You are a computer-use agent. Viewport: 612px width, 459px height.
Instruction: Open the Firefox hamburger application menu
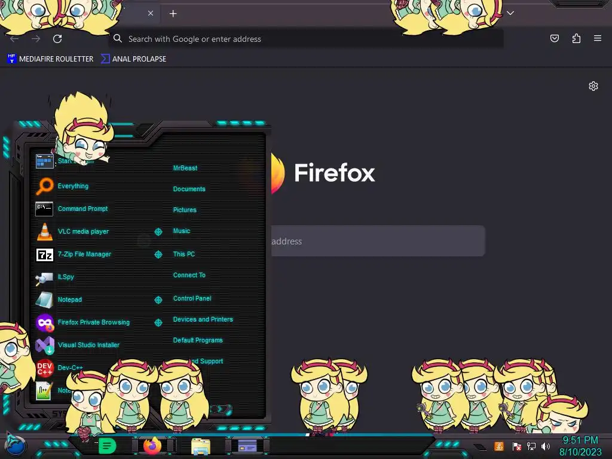pyautogui.click(x=598, y=38)
